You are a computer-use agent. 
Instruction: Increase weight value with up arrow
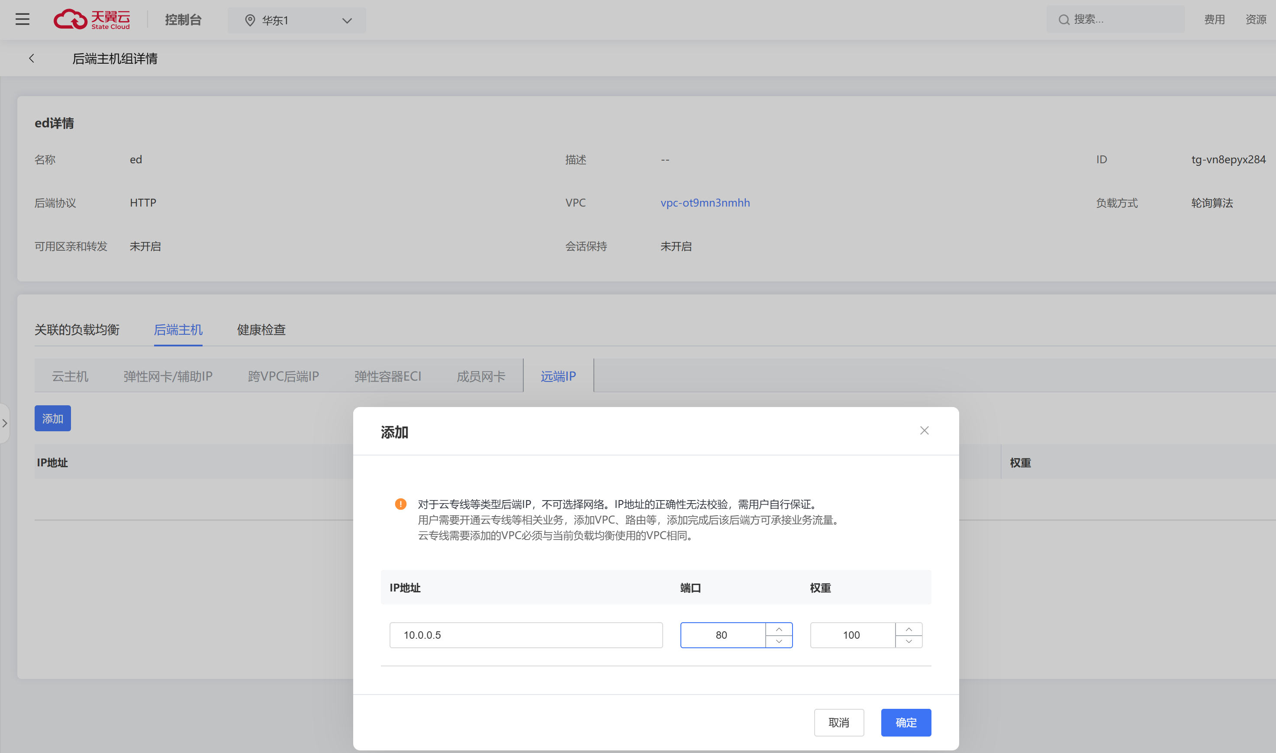tap(909, 629)
